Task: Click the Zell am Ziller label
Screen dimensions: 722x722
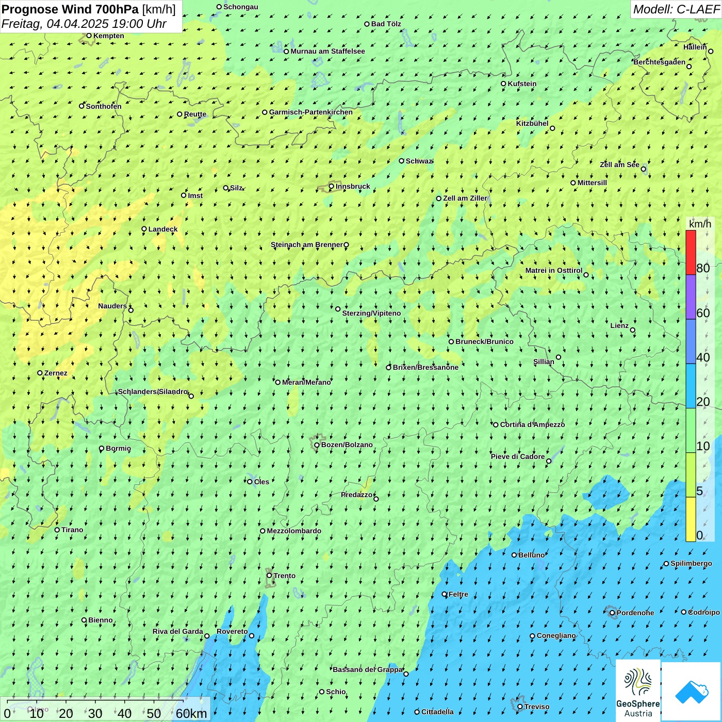Action: click(465, 198)
